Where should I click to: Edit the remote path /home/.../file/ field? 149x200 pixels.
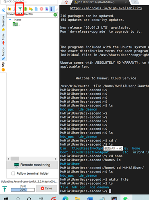coord(30,15)
